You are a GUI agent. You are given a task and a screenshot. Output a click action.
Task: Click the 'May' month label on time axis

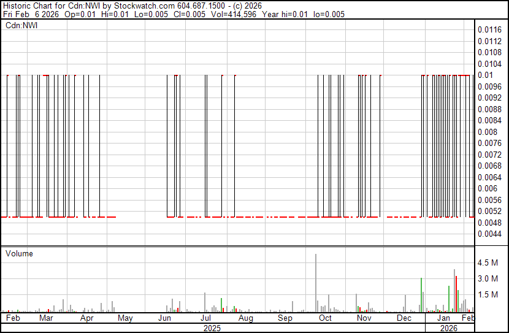125,318
